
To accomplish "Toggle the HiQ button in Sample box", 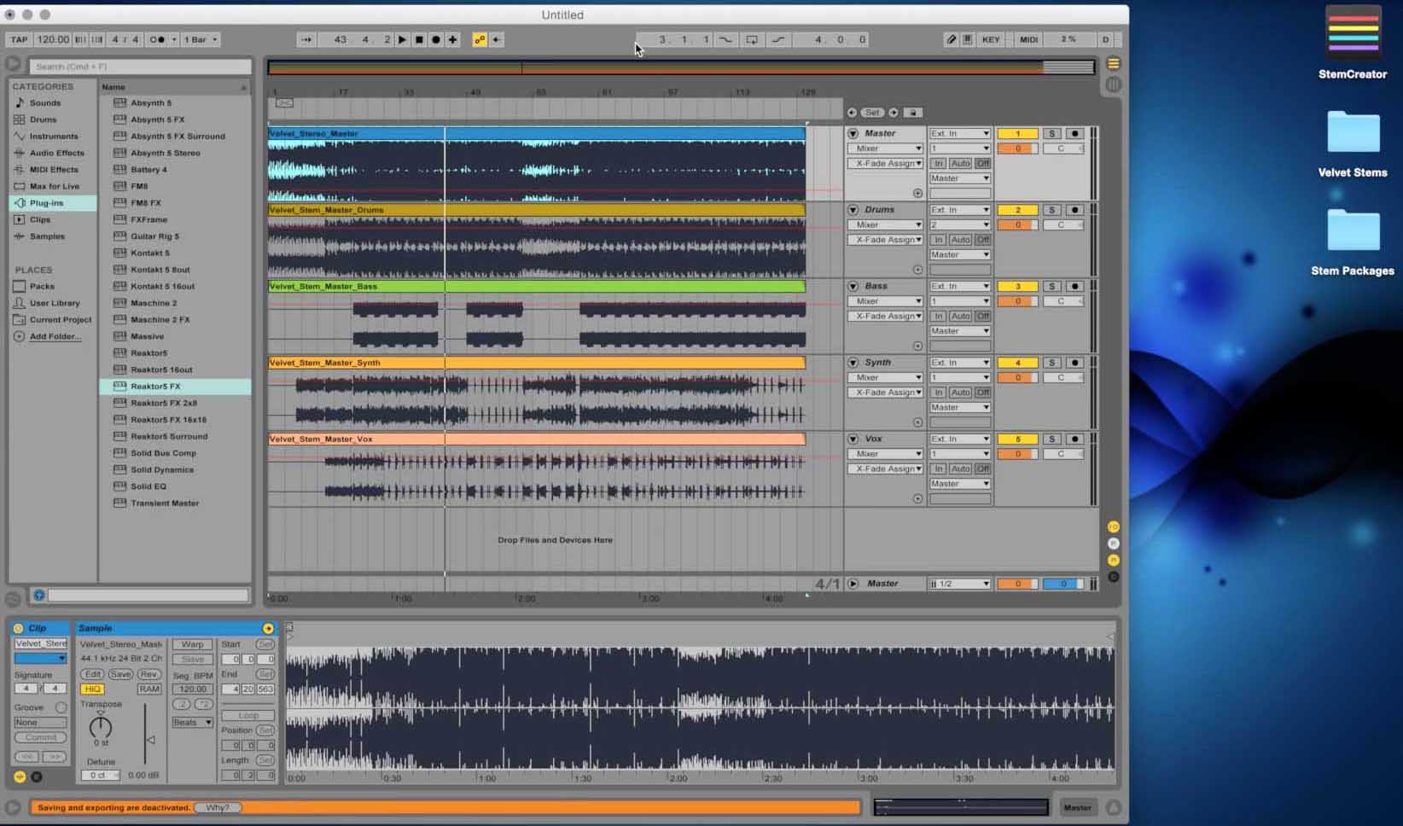I will pos(92,689).
